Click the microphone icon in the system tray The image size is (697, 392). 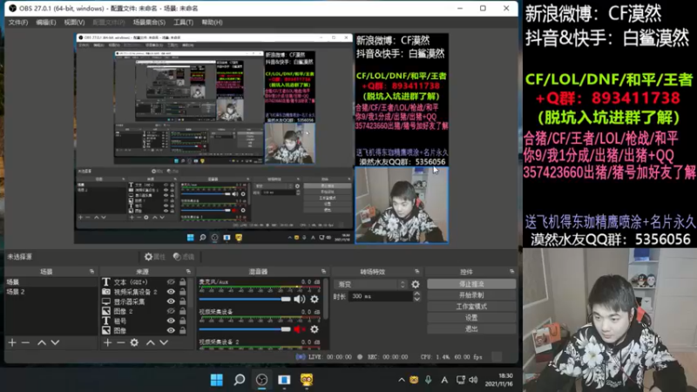[x=428, y=380]
